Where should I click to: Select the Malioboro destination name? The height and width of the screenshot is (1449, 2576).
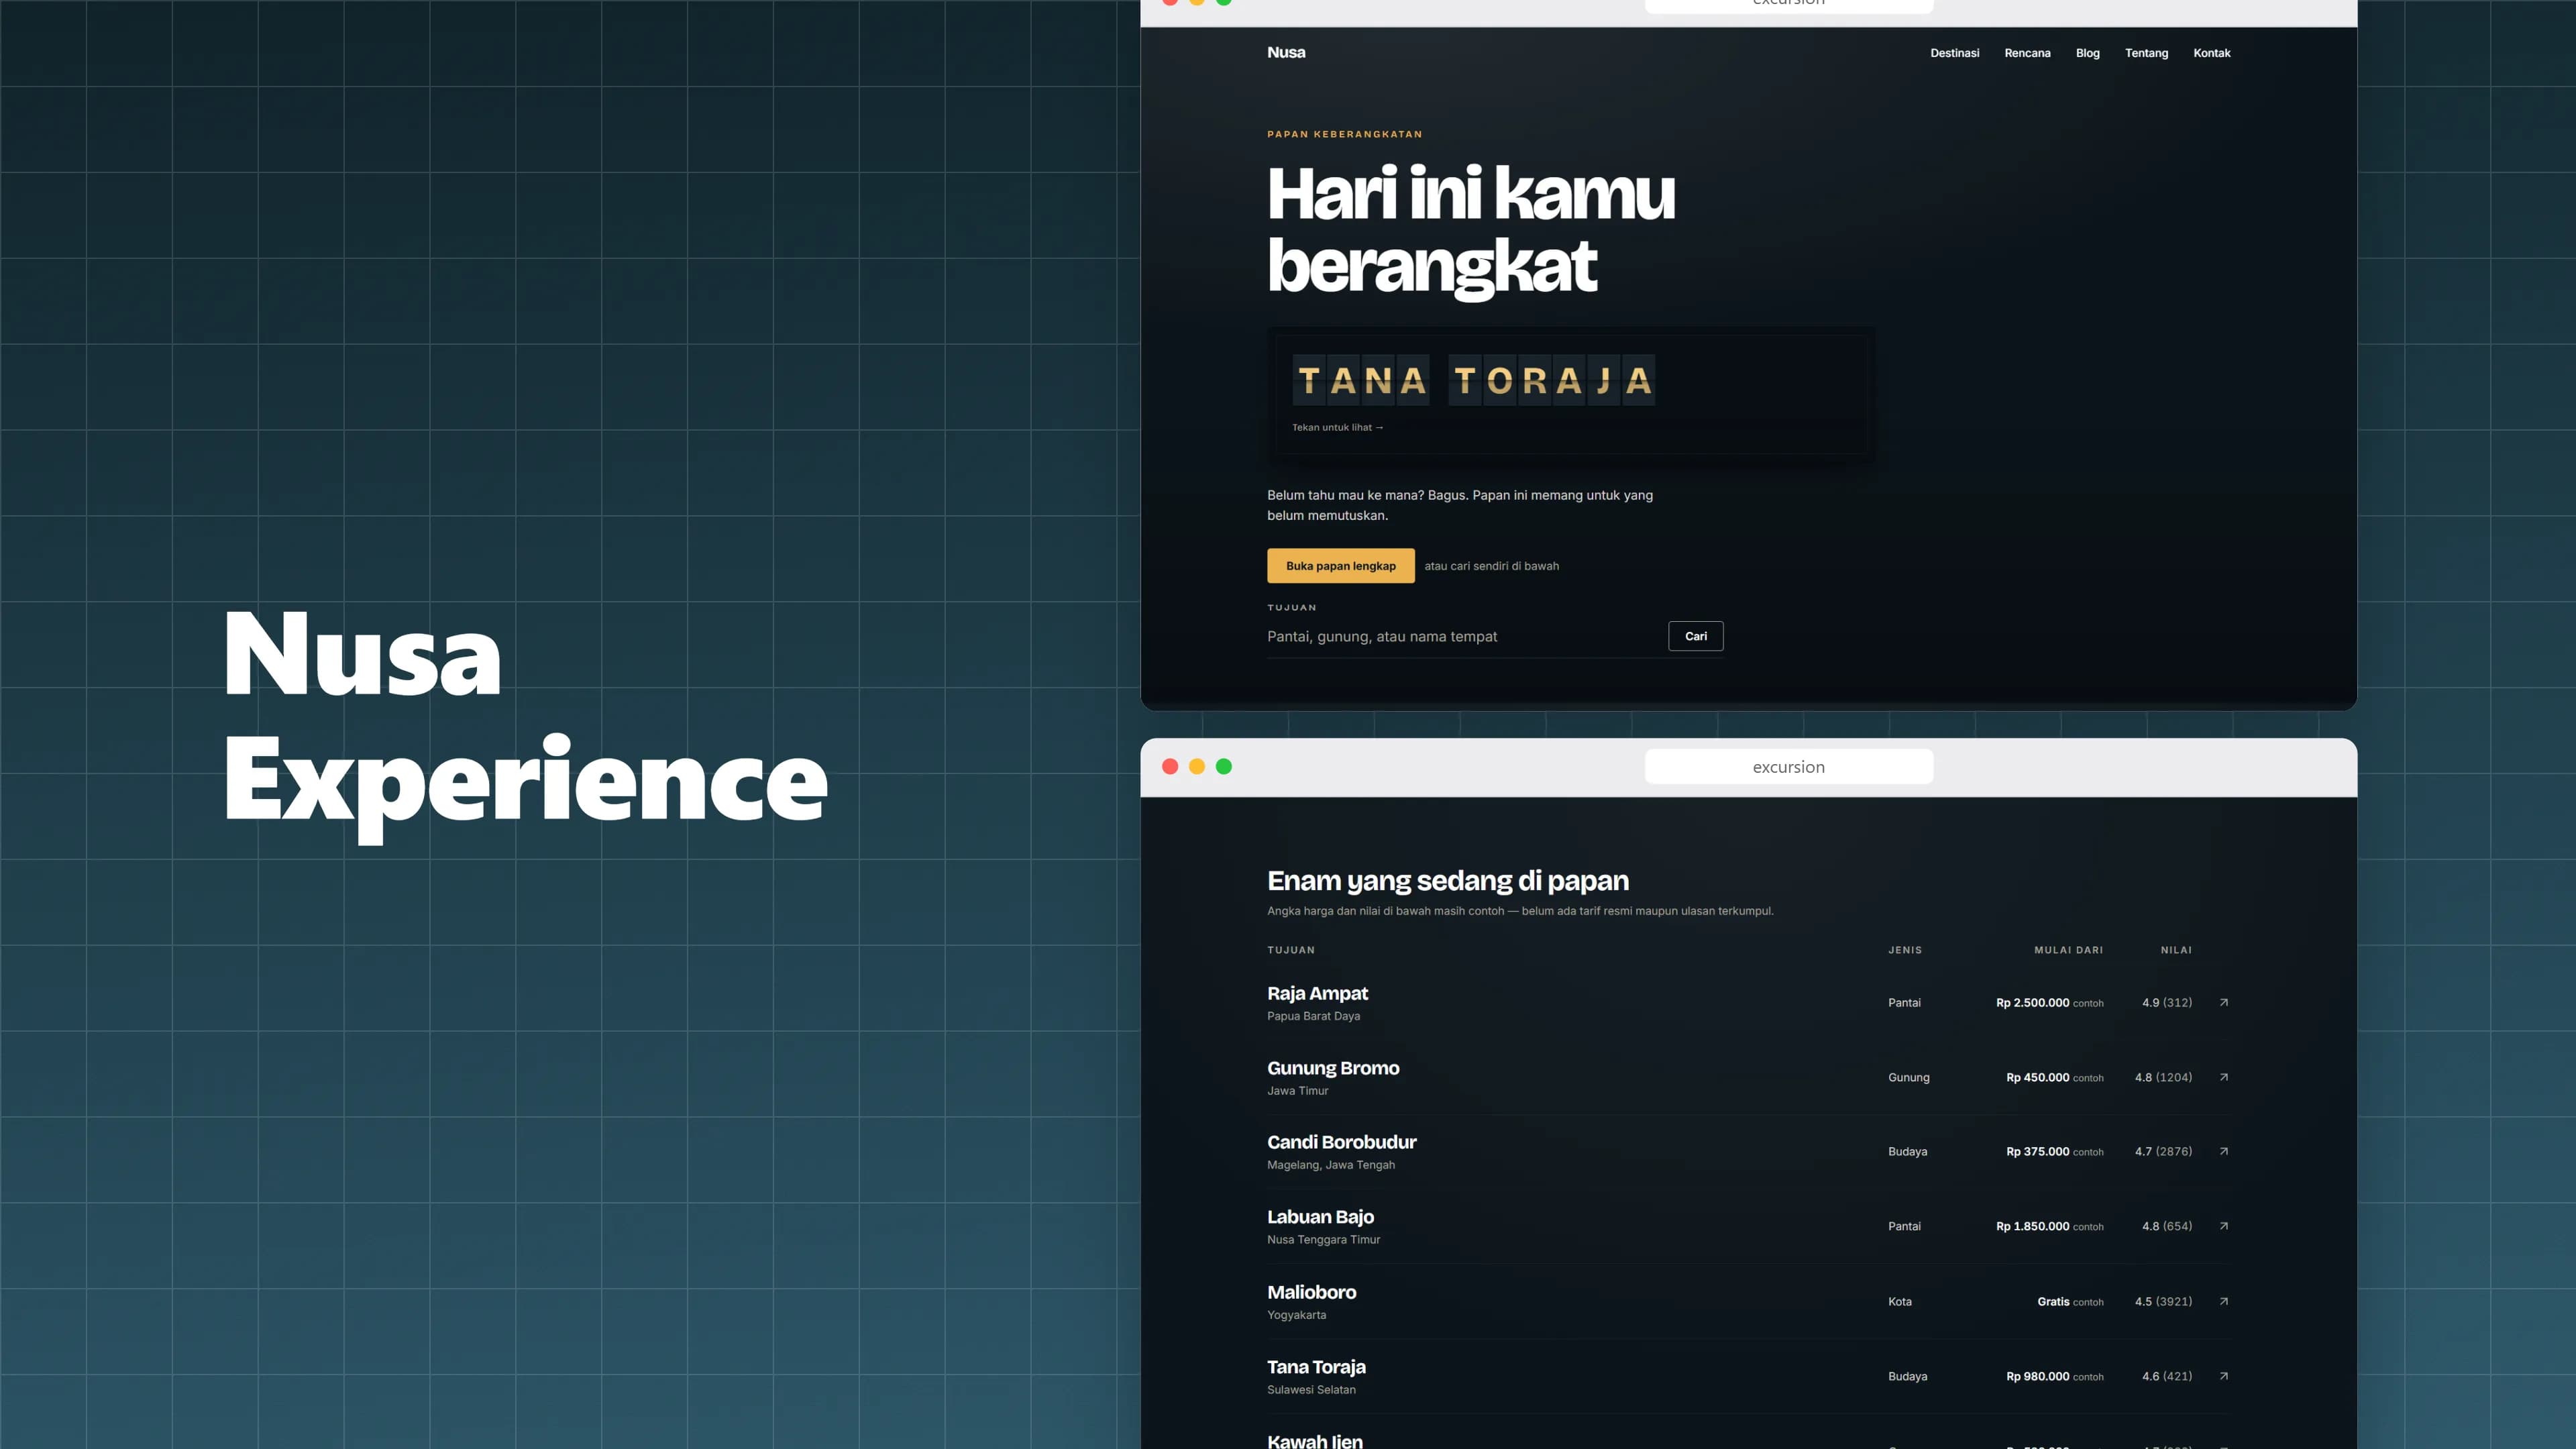[1311, 1292]
